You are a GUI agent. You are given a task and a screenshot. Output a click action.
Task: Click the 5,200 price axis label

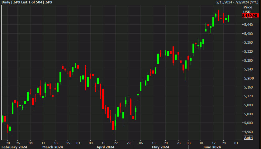click(248, 78)
